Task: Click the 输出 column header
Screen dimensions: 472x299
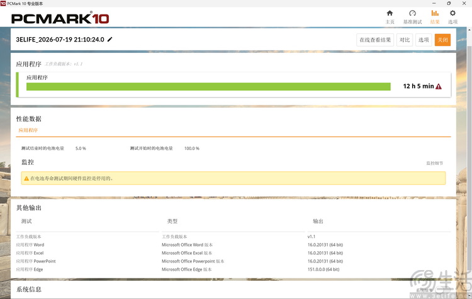Action: (318, 222)
